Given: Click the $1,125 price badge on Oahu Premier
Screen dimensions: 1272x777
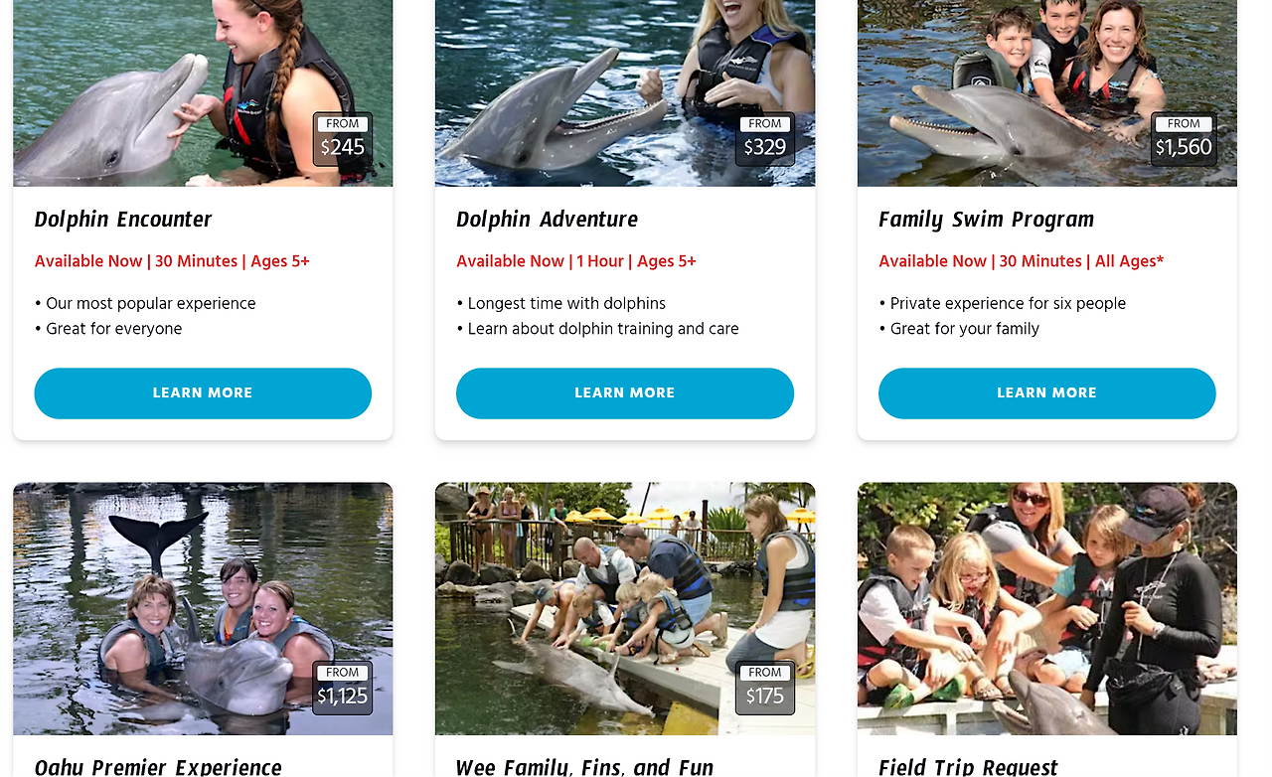Looking at the screenshot, I should (342, 688).
